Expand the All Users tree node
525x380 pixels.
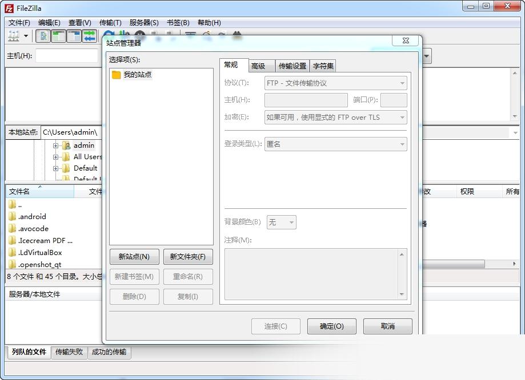(x=55, y=157)
